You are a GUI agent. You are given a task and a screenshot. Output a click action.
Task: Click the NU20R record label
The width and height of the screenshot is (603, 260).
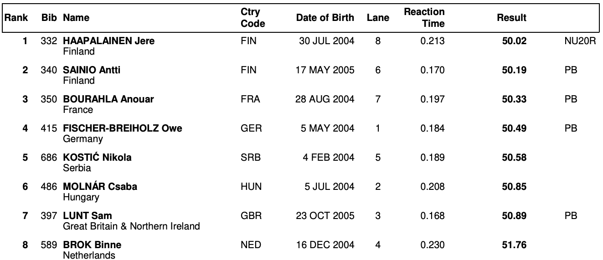(x=580, y=41)
